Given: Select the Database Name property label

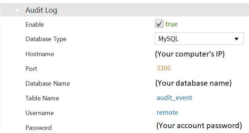Looking at the screenshot, I should pyautogui.click(x=48, y=84).
